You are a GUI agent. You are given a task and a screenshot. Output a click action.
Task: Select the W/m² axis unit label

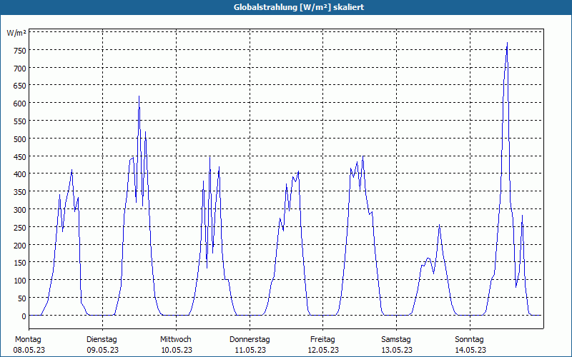point(16,33)
